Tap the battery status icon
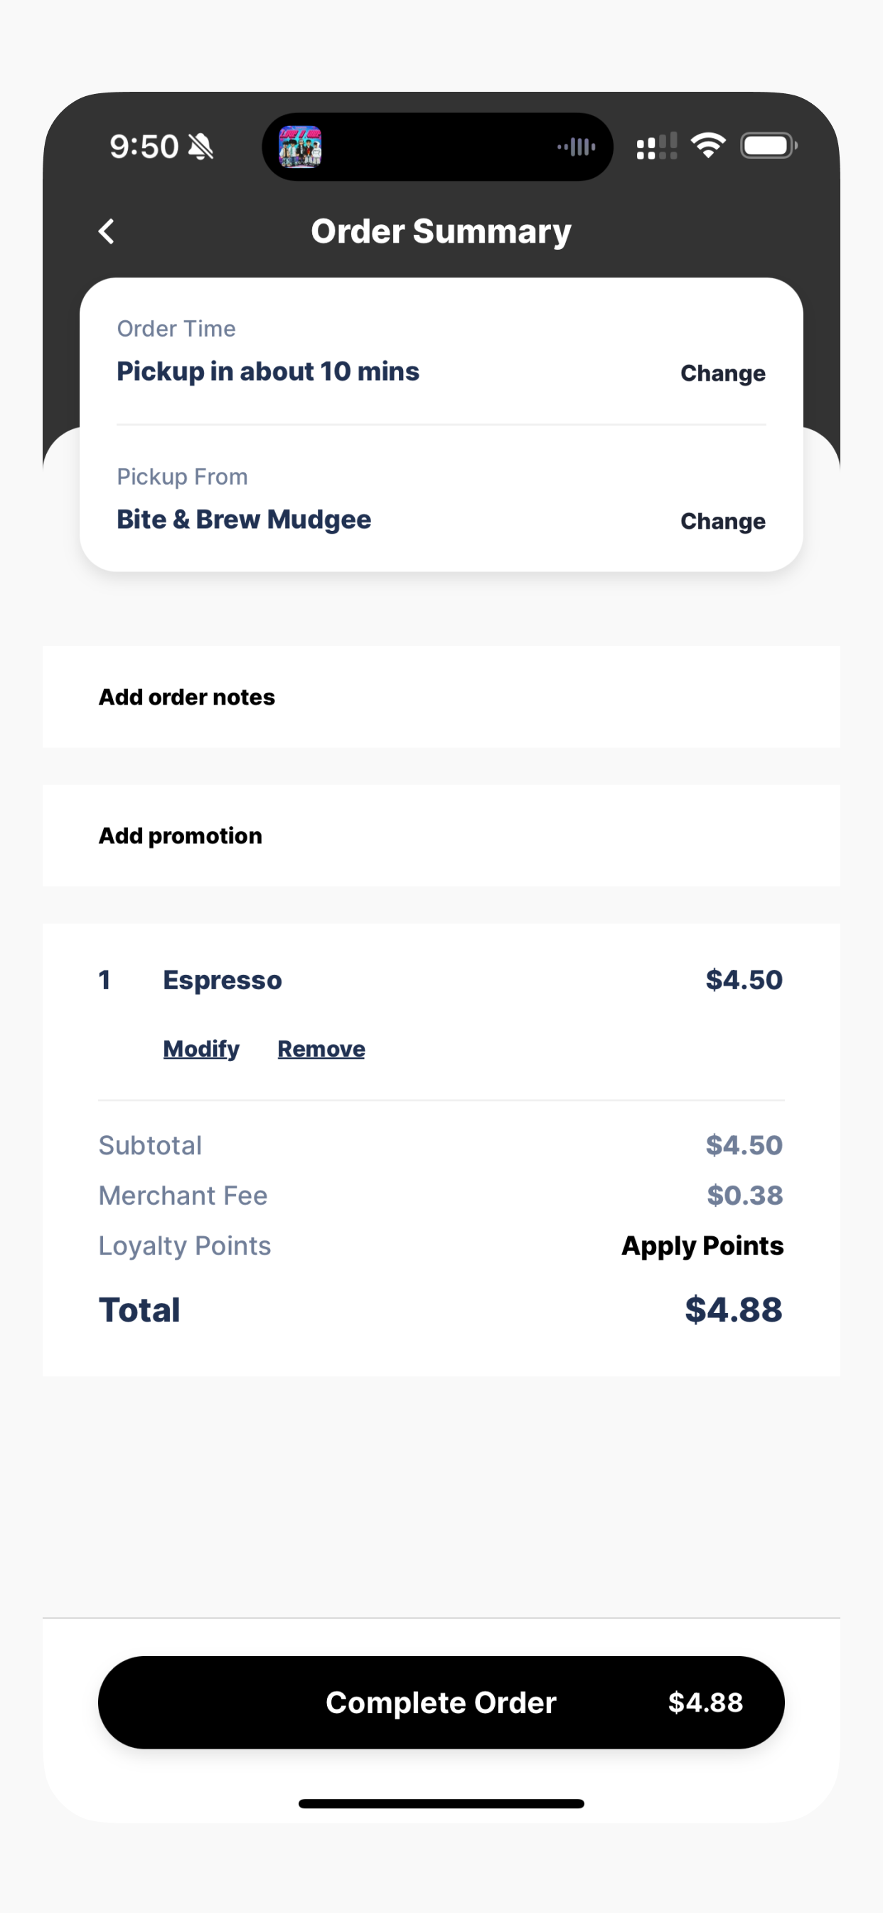Viewport: 883px width, 1913px height. [769, 146]
